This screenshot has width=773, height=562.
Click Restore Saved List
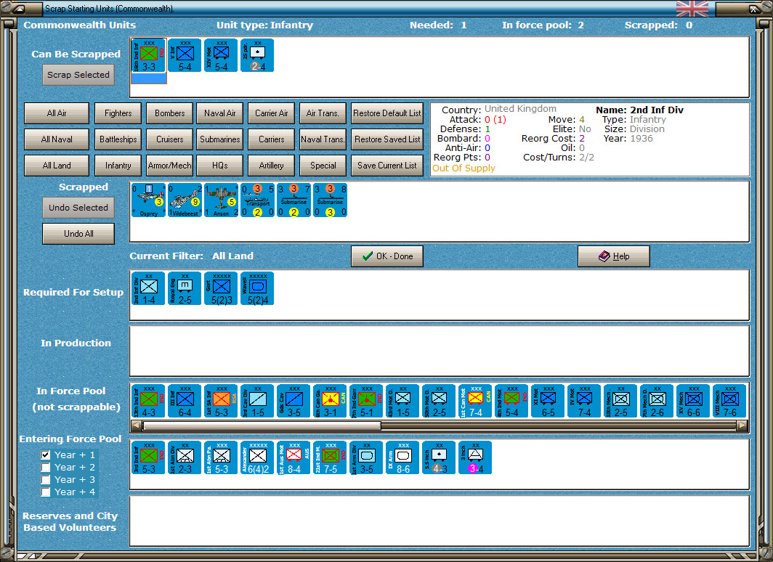(387, 139)
